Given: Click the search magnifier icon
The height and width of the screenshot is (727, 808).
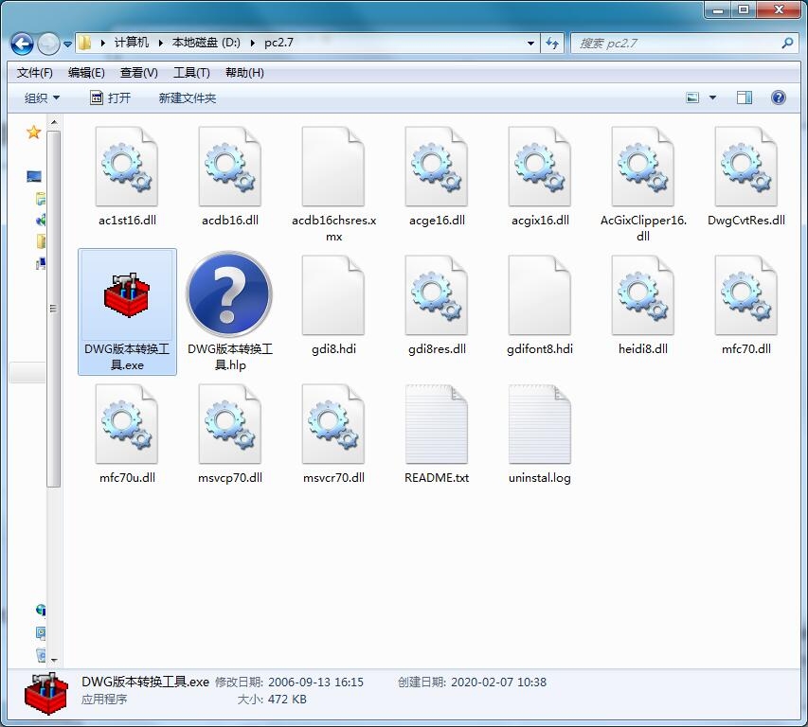Looking at the screenshot, I should (787, 44).
